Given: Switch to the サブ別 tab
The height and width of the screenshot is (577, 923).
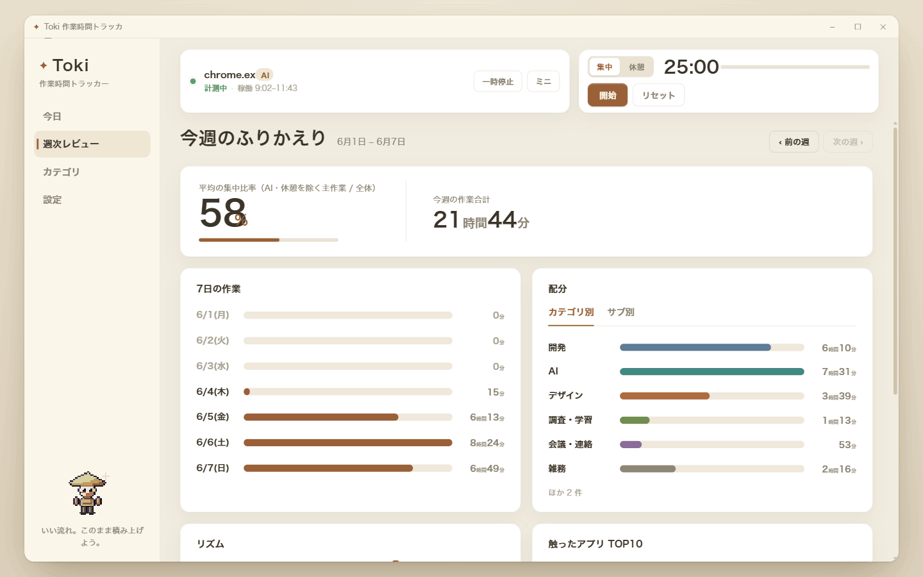Looking at the screenshot, I should coord(620,312).
